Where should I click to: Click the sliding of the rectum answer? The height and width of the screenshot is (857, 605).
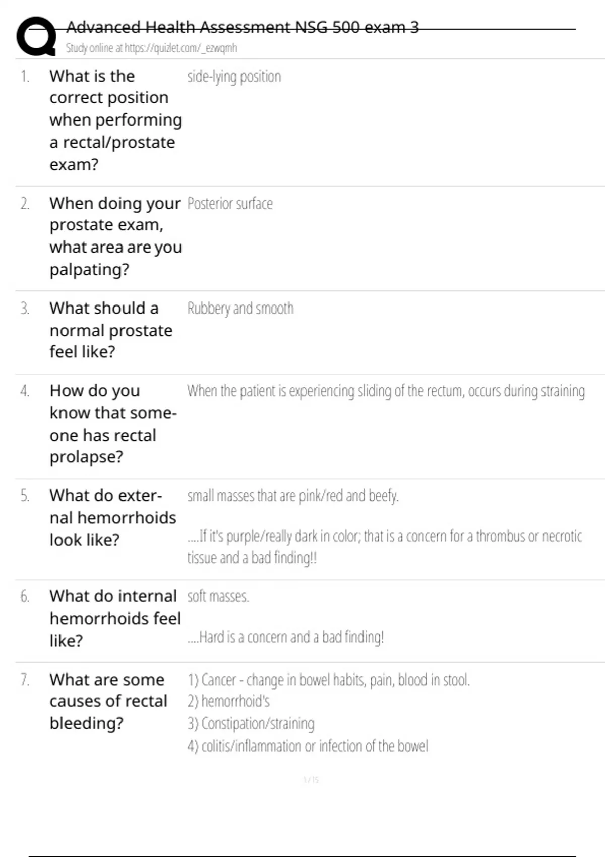(386, 391)
